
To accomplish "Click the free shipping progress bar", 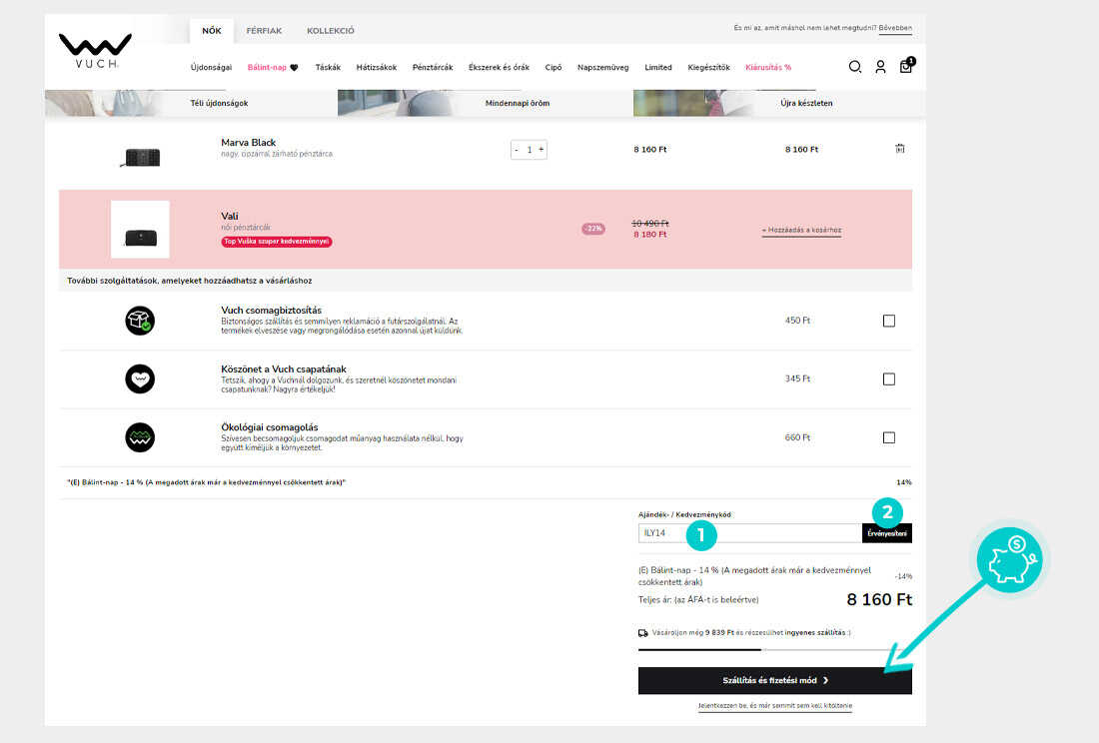I will point(774,649).
